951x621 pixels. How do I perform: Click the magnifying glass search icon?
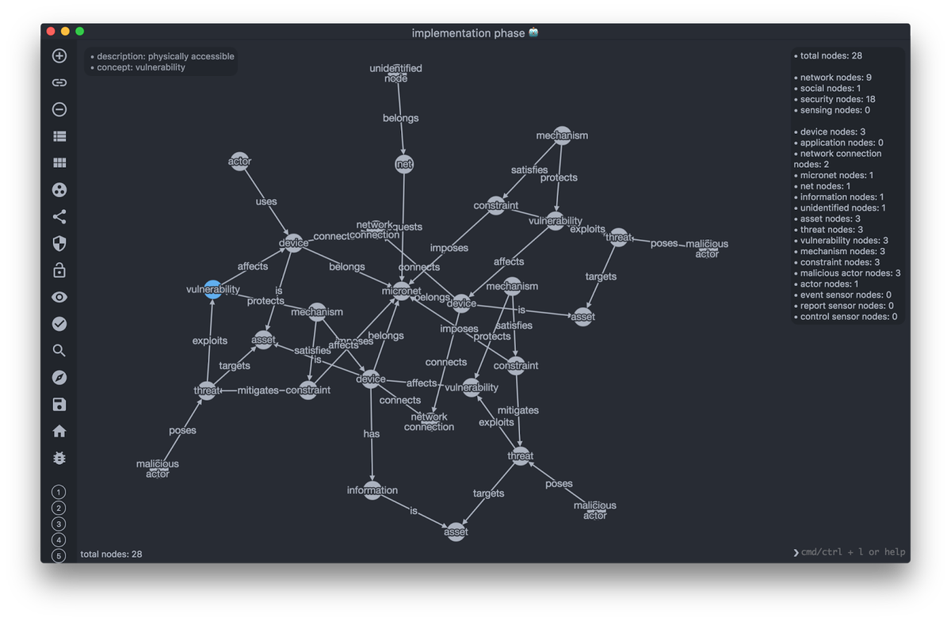click(59, 350)
